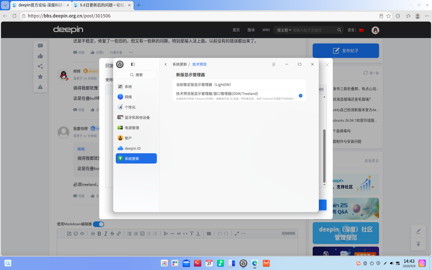The width and height of the screenshot is (432, 270).
Task: Open 版块 in forum navigation
Action: click(x=251, y=30)
